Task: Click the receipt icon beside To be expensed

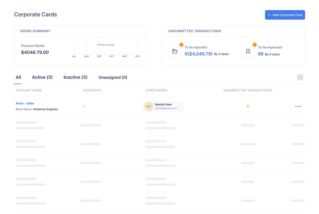Action: tap(248, 51)
